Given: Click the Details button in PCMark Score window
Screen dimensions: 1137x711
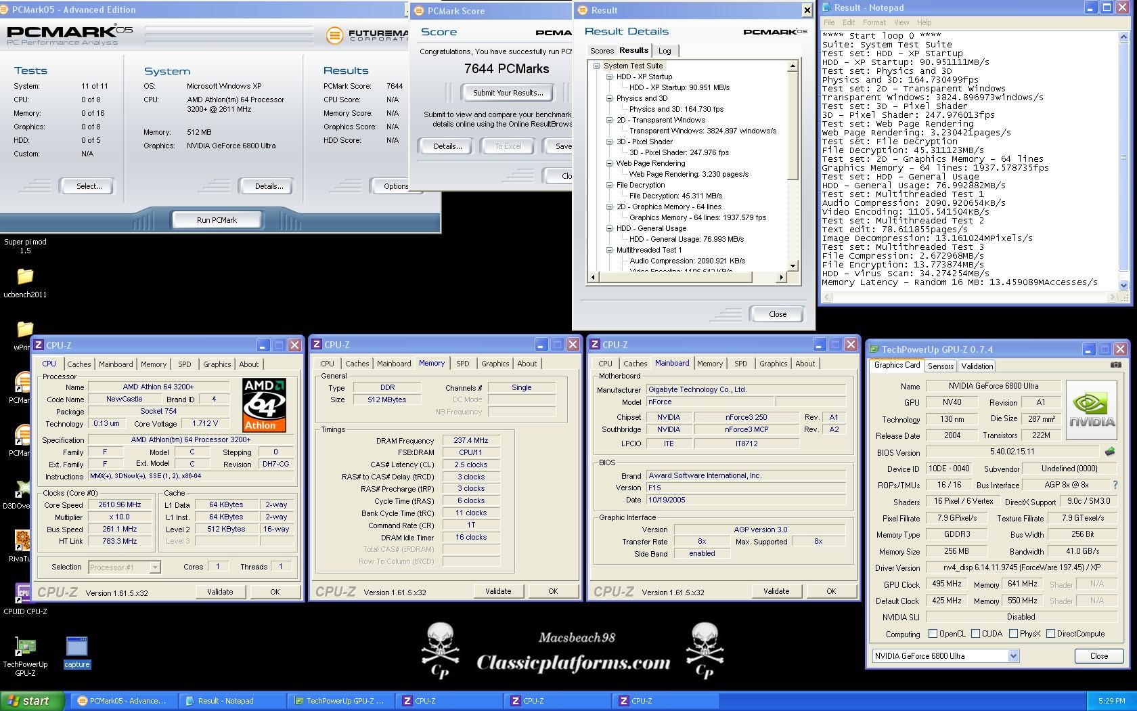Looking at the screenshot, I should point(447,146).
